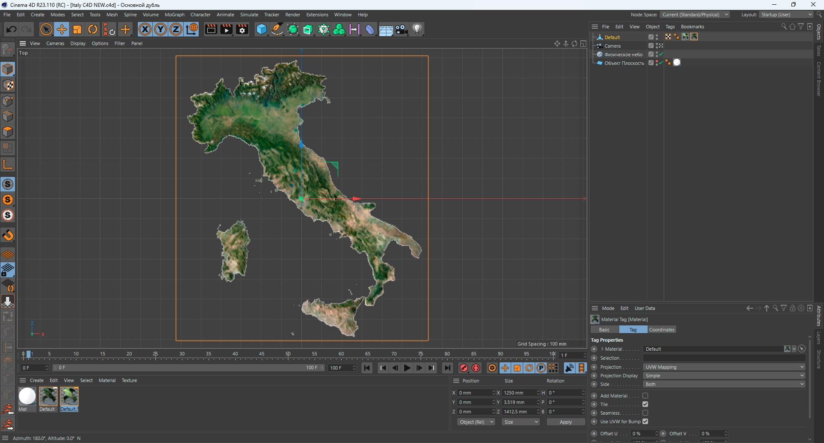This screenshot has height=443, width=824.
Task: Open the Size mode dropdown
Action: pos(521,422)
